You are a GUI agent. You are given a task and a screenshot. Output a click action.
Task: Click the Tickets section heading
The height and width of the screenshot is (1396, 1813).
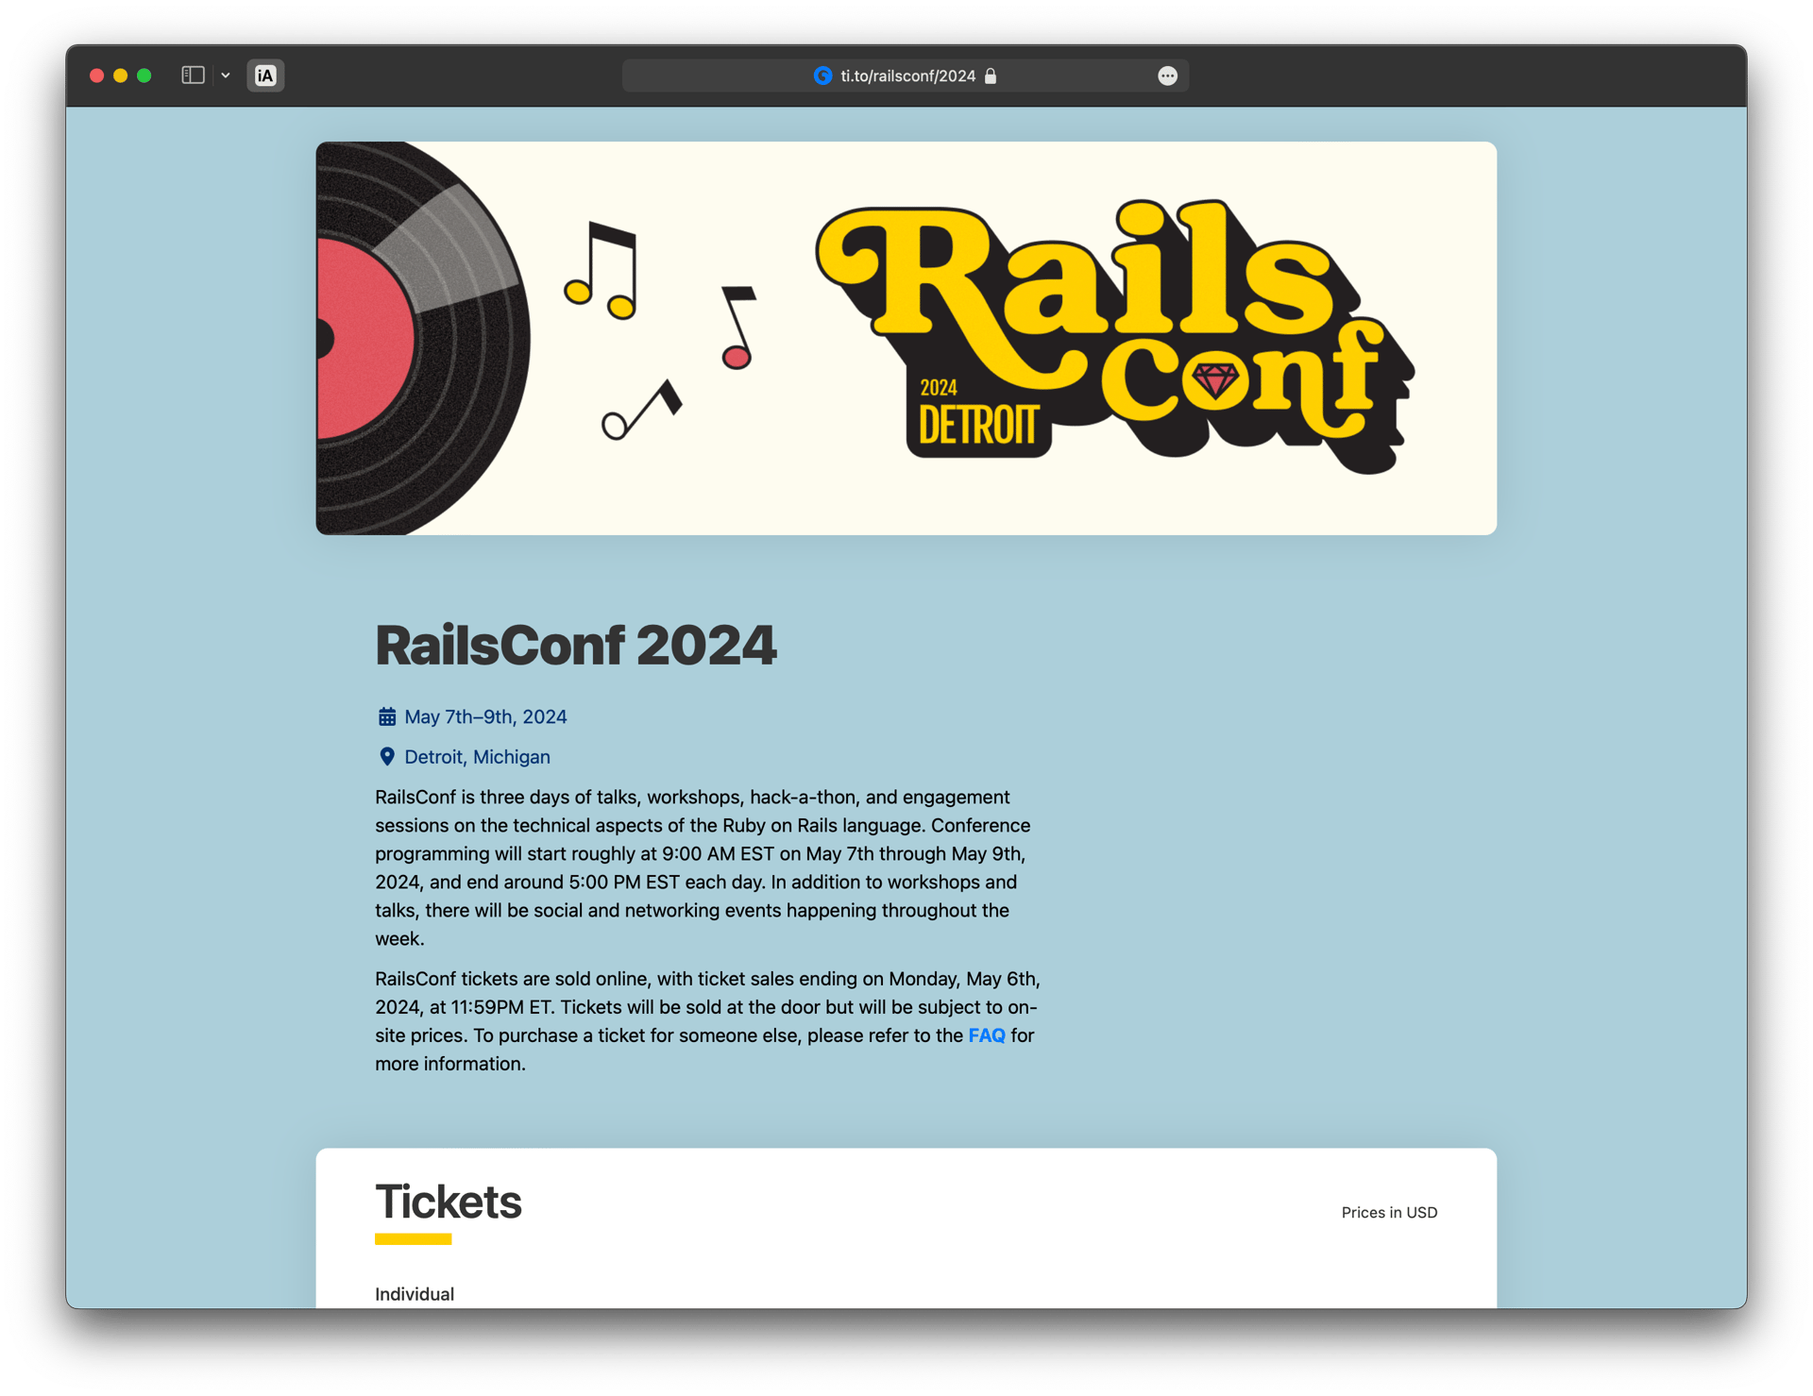click(x=448, y=1202)
